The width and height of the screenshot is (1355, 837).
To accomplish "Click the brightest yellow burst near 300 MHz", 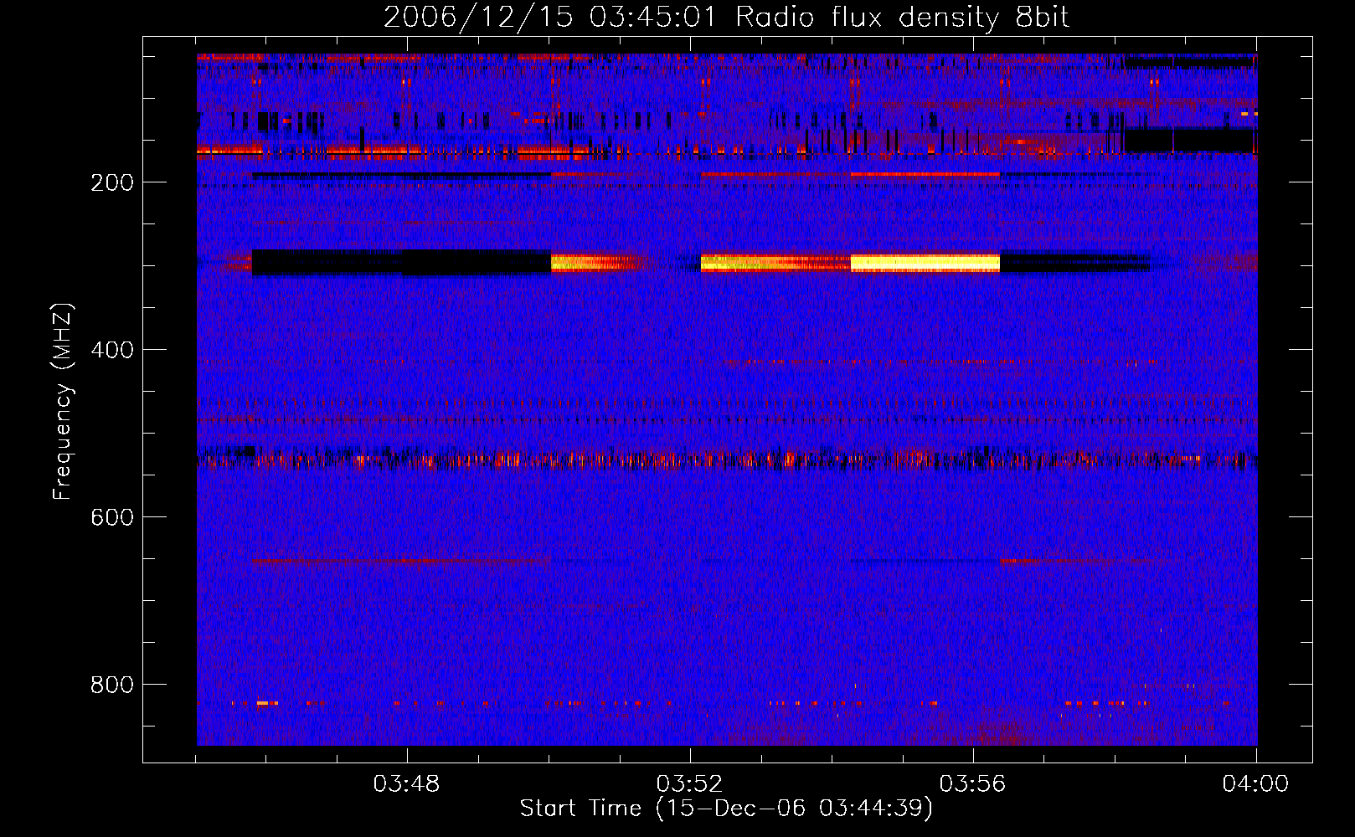I will pos(925,263).
